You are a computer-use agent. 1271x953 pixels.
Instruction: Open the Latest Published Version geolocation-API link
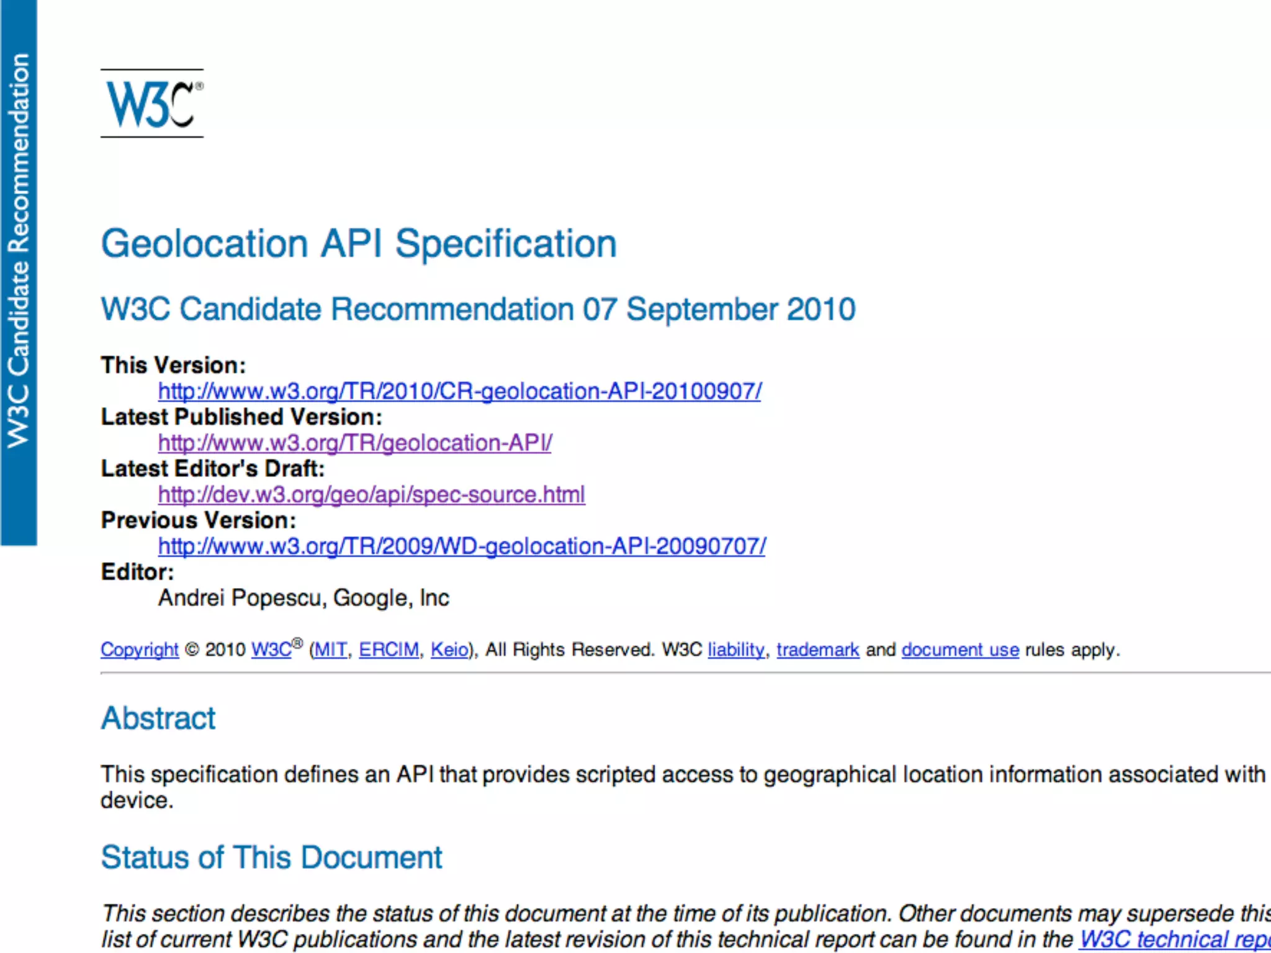354,443
